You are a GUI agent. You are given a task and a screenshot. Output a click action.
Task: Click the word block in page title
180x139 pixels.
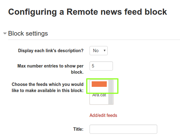point(156,12)
